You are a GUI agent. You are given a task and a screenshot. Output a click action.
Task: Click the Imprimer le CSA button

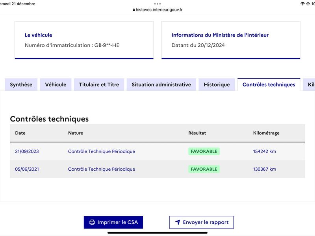(113, 222)
